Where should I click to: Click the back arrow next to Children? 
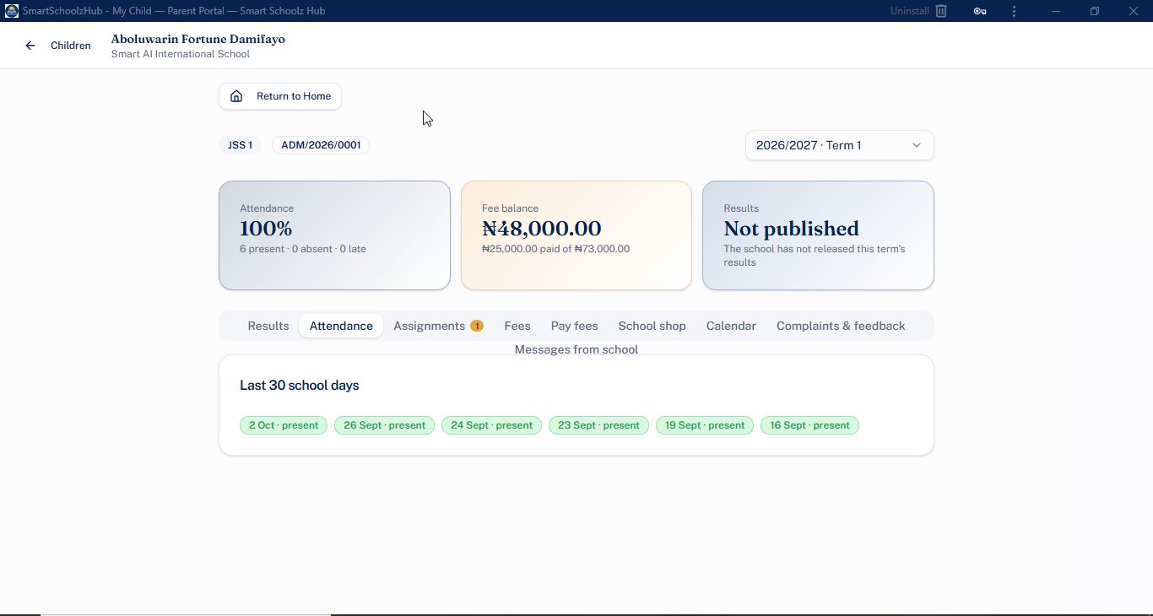(30, 46)
